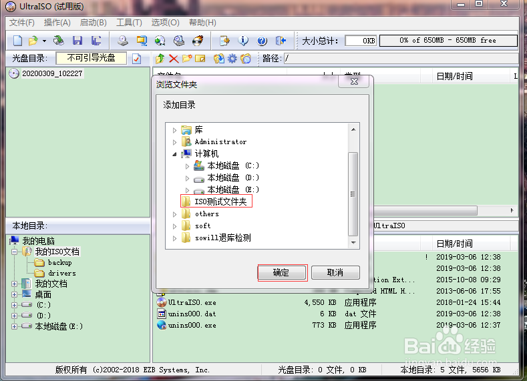527x381 pixels.
Task: Click the Extract folder icon
Action: [219, 59]
